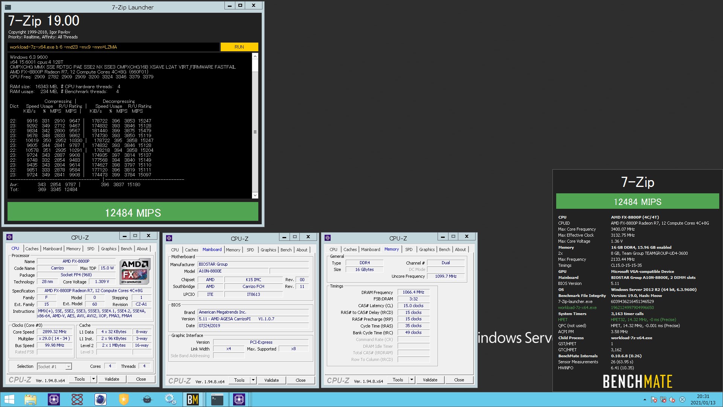Click the DRAM Frequency value 1066.4 MHz
This screenshot has height=407, width=723.
(413, 292)
